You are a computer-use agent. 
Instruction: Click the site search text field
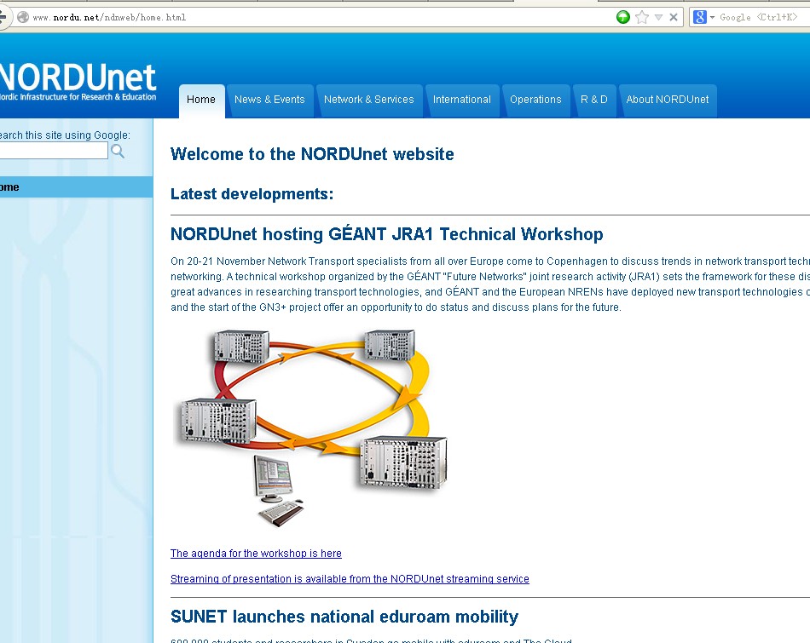[53, 151]
